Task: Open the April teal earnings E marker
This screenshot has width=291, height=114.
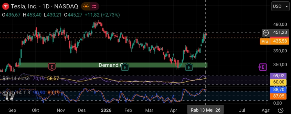Action: 189,67
